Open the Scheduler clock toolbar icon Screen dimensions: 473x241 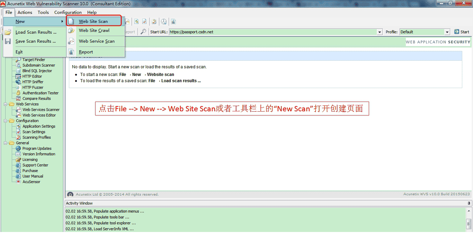point(164,21)
